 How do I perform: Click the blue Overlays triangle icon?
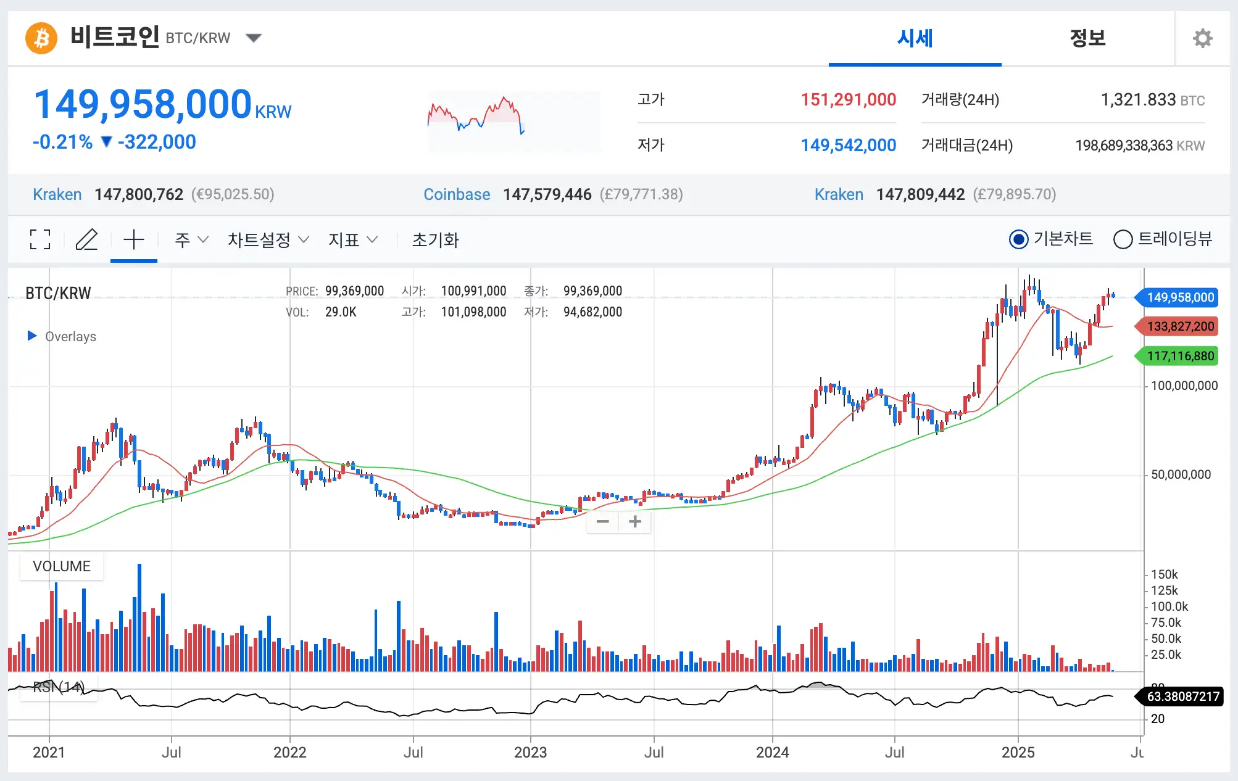[x=32, y=336]
